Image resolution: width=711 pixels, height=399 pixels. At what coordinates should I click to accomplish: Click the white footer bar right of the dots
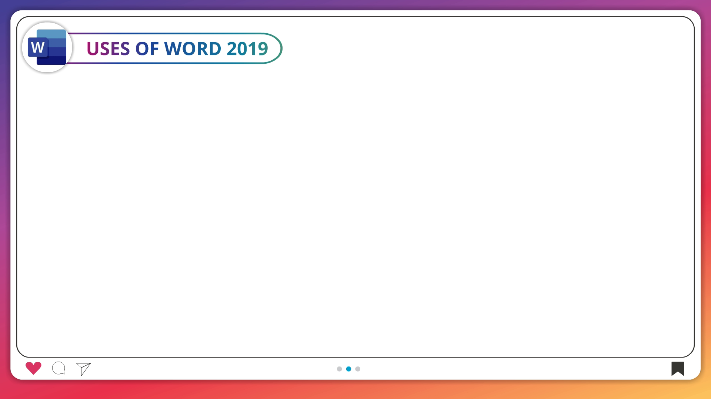coord(518,369)
